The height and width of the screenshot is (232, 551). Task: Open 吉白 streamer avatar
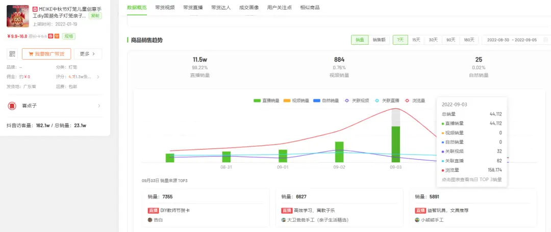click(150, 220)
